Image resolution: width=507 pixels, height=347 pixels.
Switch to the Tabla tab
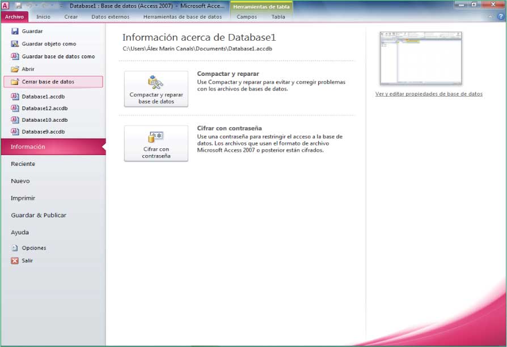(x=278, y=17)
